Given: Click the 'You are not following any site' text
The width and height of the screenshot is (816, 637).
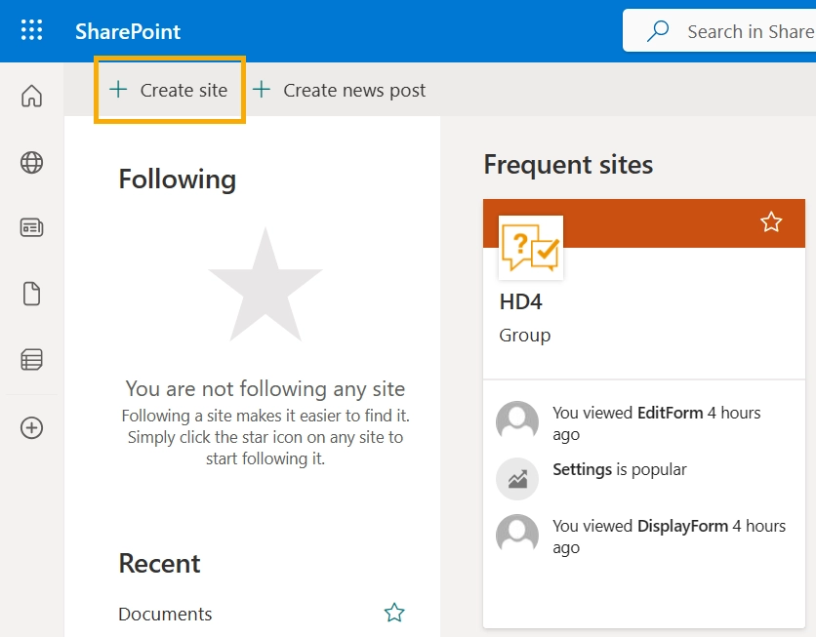Looking at the screenshot, I should (265, 389).
